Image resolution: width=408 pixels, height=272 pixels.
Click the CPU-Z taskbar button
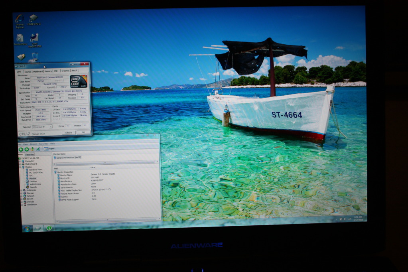(x=38, y=228)
